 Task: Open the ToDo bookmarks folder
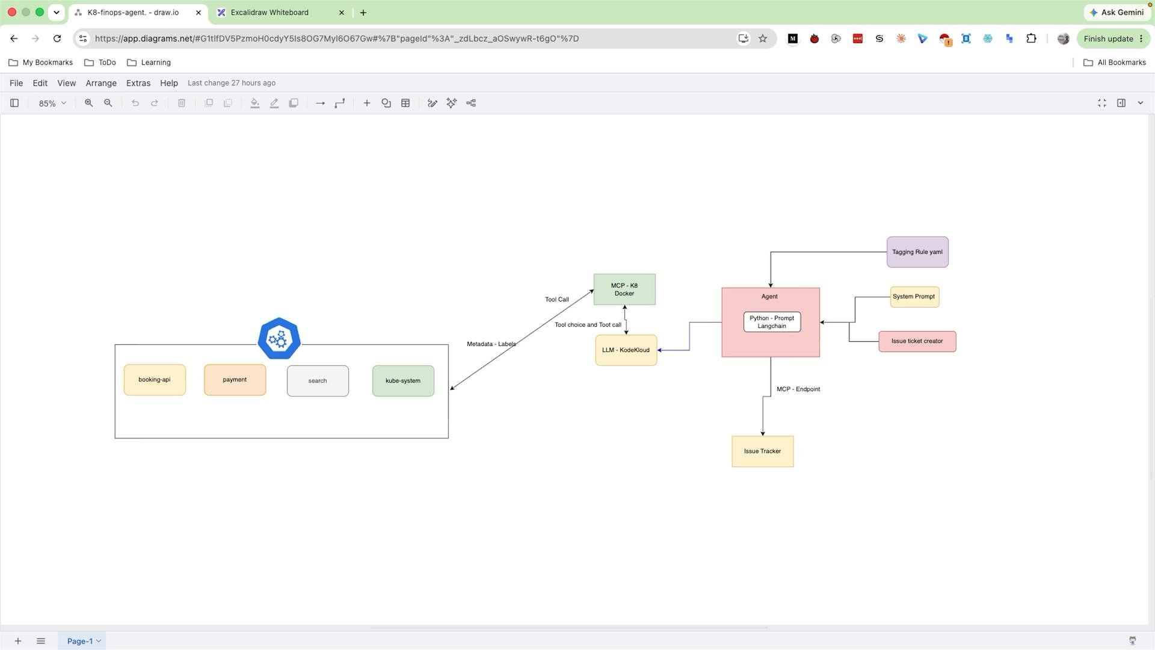pos(100,63)
